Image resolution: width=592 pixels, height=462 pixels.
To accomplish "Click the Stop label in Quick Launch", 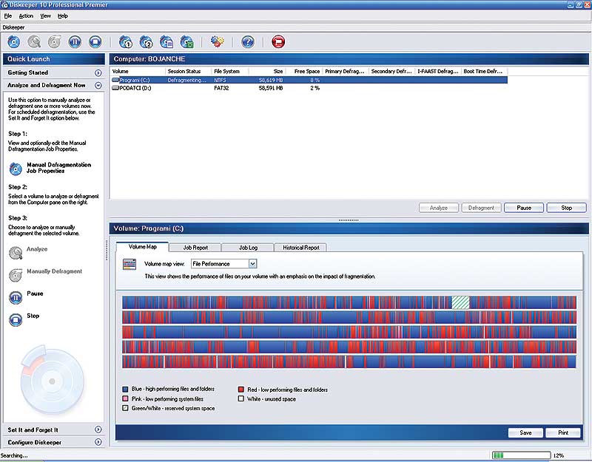I will (x=33, y=316).
